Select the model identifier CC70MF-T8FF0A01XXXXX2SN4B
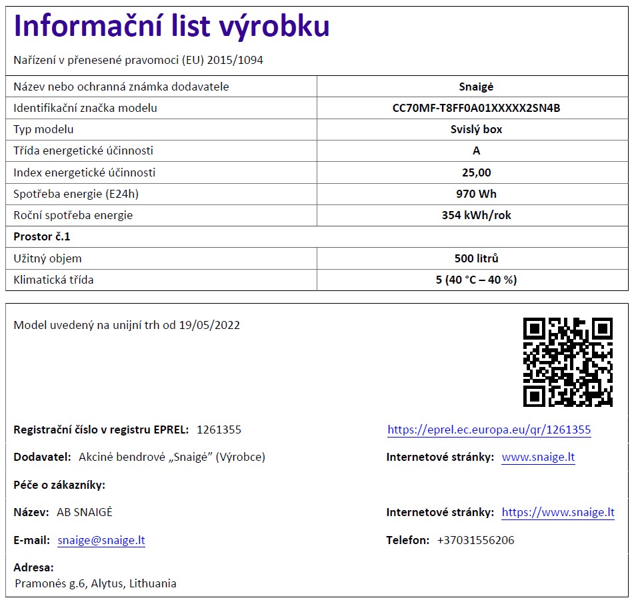Viewport: 638px width, 604px height. coord(476,108)
